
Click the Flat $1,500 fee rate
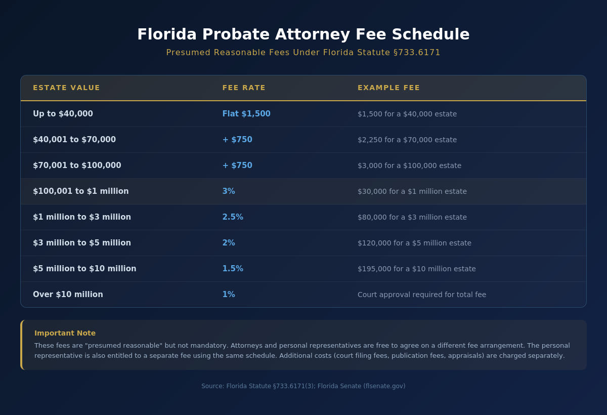click(246, 114)
